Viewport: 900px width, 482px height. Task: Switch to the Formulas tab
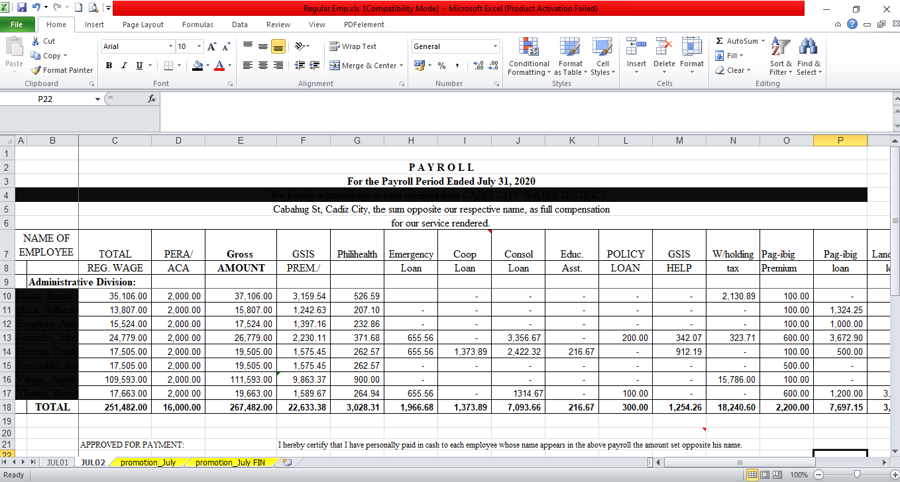197,24
